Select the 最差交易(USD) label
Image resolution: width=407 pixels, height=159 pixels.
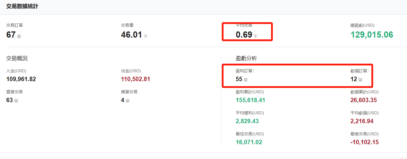click(x=365, y=134)
